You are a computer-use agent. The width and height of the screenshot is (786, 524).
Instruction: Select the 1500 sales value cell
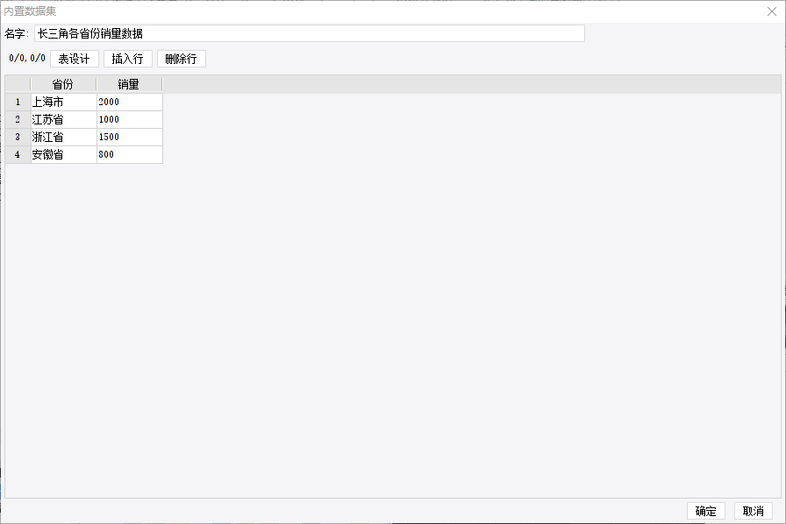129,137
